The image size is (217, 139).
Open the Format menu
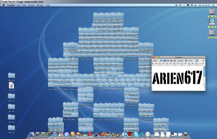coord(31,5)
